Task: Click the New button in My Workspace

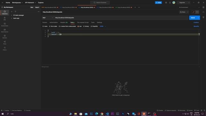Action: coord(32,7)
